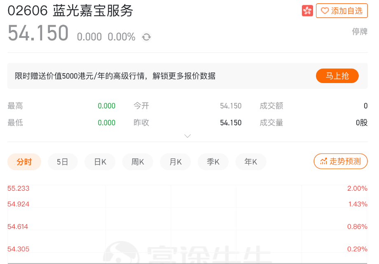Screen dimensions: 379x264
Task: Click the 成交量 value 0股
Action: pyautogui.click(x=362, y=123)
